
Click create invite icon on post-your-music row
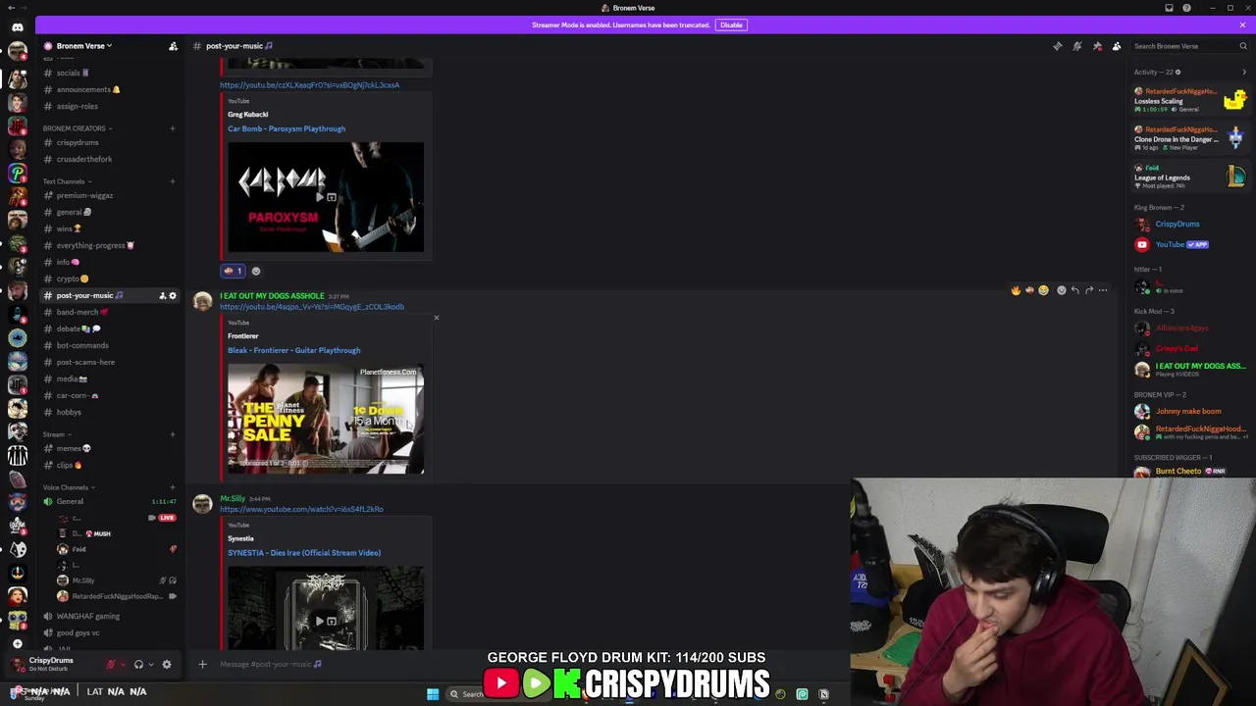pos(162,295)
